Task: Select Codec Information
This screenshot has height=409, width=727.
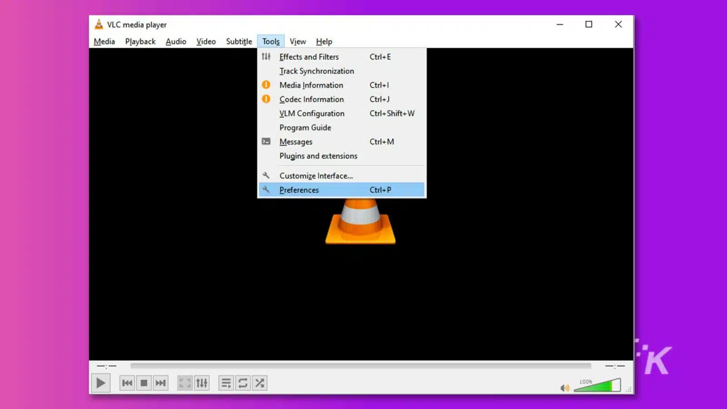Action: pyautogui.click(x=311, y=99)
